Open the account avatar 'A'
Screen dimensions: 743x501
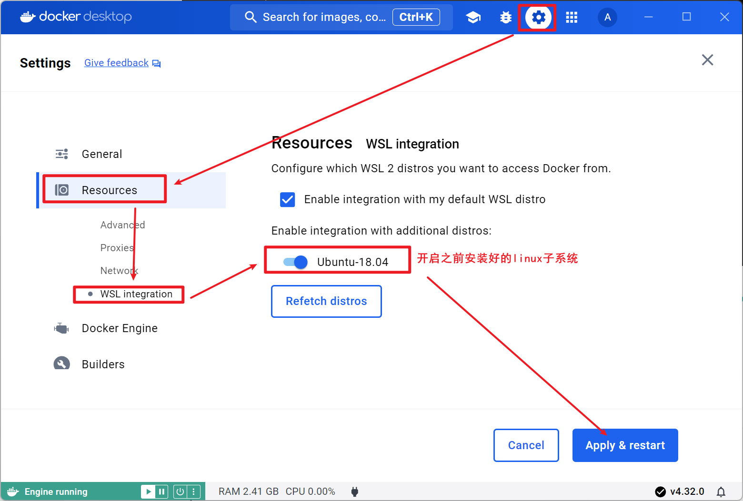(607, 18)
